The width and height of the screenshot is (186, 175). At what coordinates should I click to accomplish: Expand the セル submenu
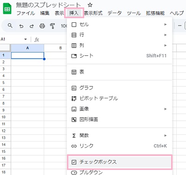point(120,24)
